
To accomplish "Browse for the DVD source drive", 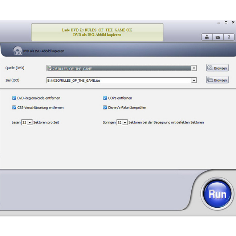I will tap(217, 68).
